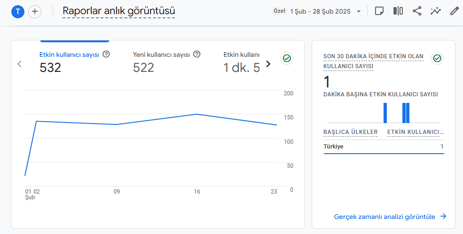Open help icon beside Etkin kullanıcı sayısı
The width and height of the screenshot is (463, 234).
106,55
